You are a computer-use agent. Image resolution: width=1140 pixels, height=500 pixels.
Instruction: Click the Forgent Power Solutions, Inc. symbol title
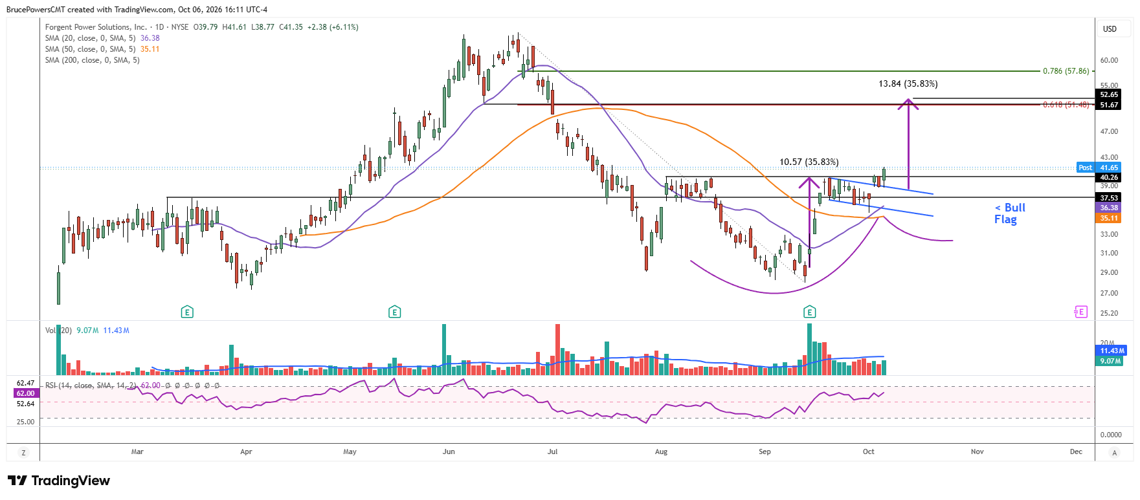click(96, 27)
